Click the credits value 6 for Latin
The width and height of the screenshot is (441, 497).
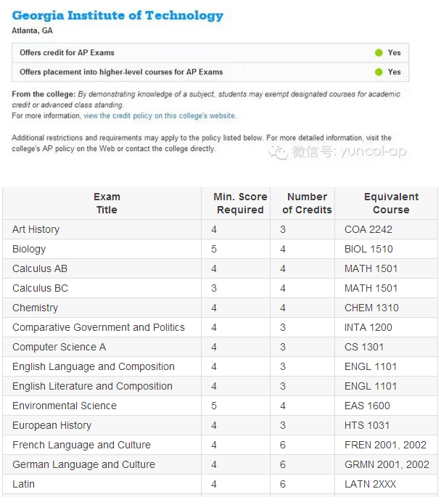pos(283,484)
